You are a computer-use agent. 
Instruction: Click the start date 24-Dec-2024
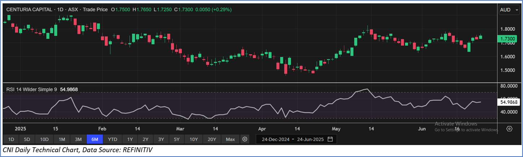[x=275, y=139]
